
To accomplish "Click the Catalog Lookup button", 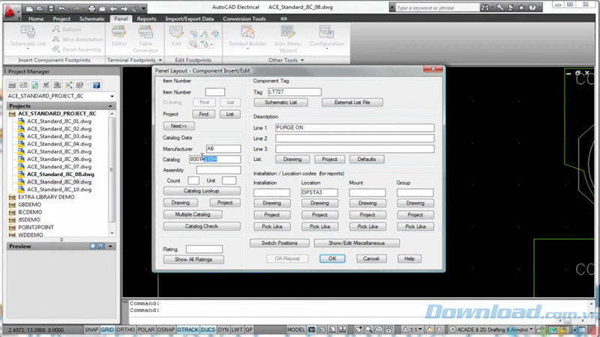I will 202,192.
